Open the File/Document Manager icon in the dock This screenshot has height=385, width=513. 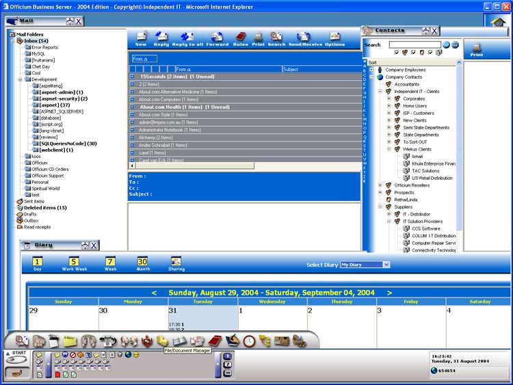coord(162,341)
